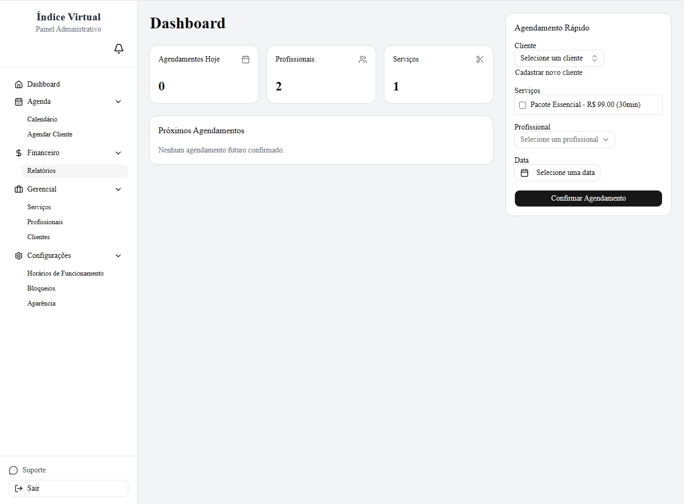684x504 pixels.
Task: Click the calendar icon in Agendamentos Hoje card
Action: coord(246,59)
